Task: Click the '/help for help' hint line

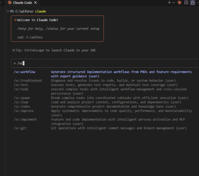Action: (58, 29)
